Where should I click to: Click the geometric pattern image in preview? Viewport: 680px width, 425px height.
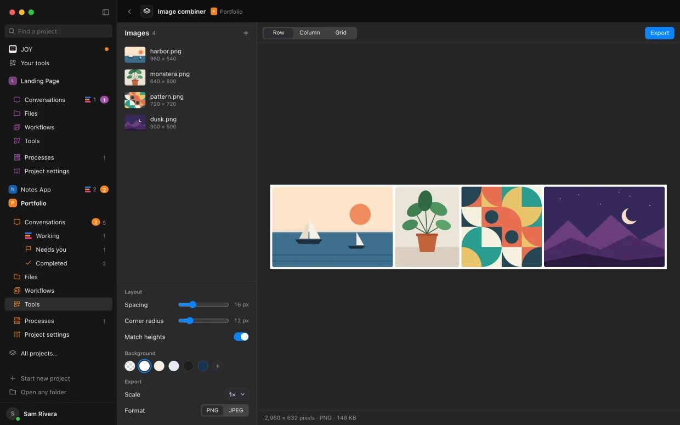[x=502, y=227]
